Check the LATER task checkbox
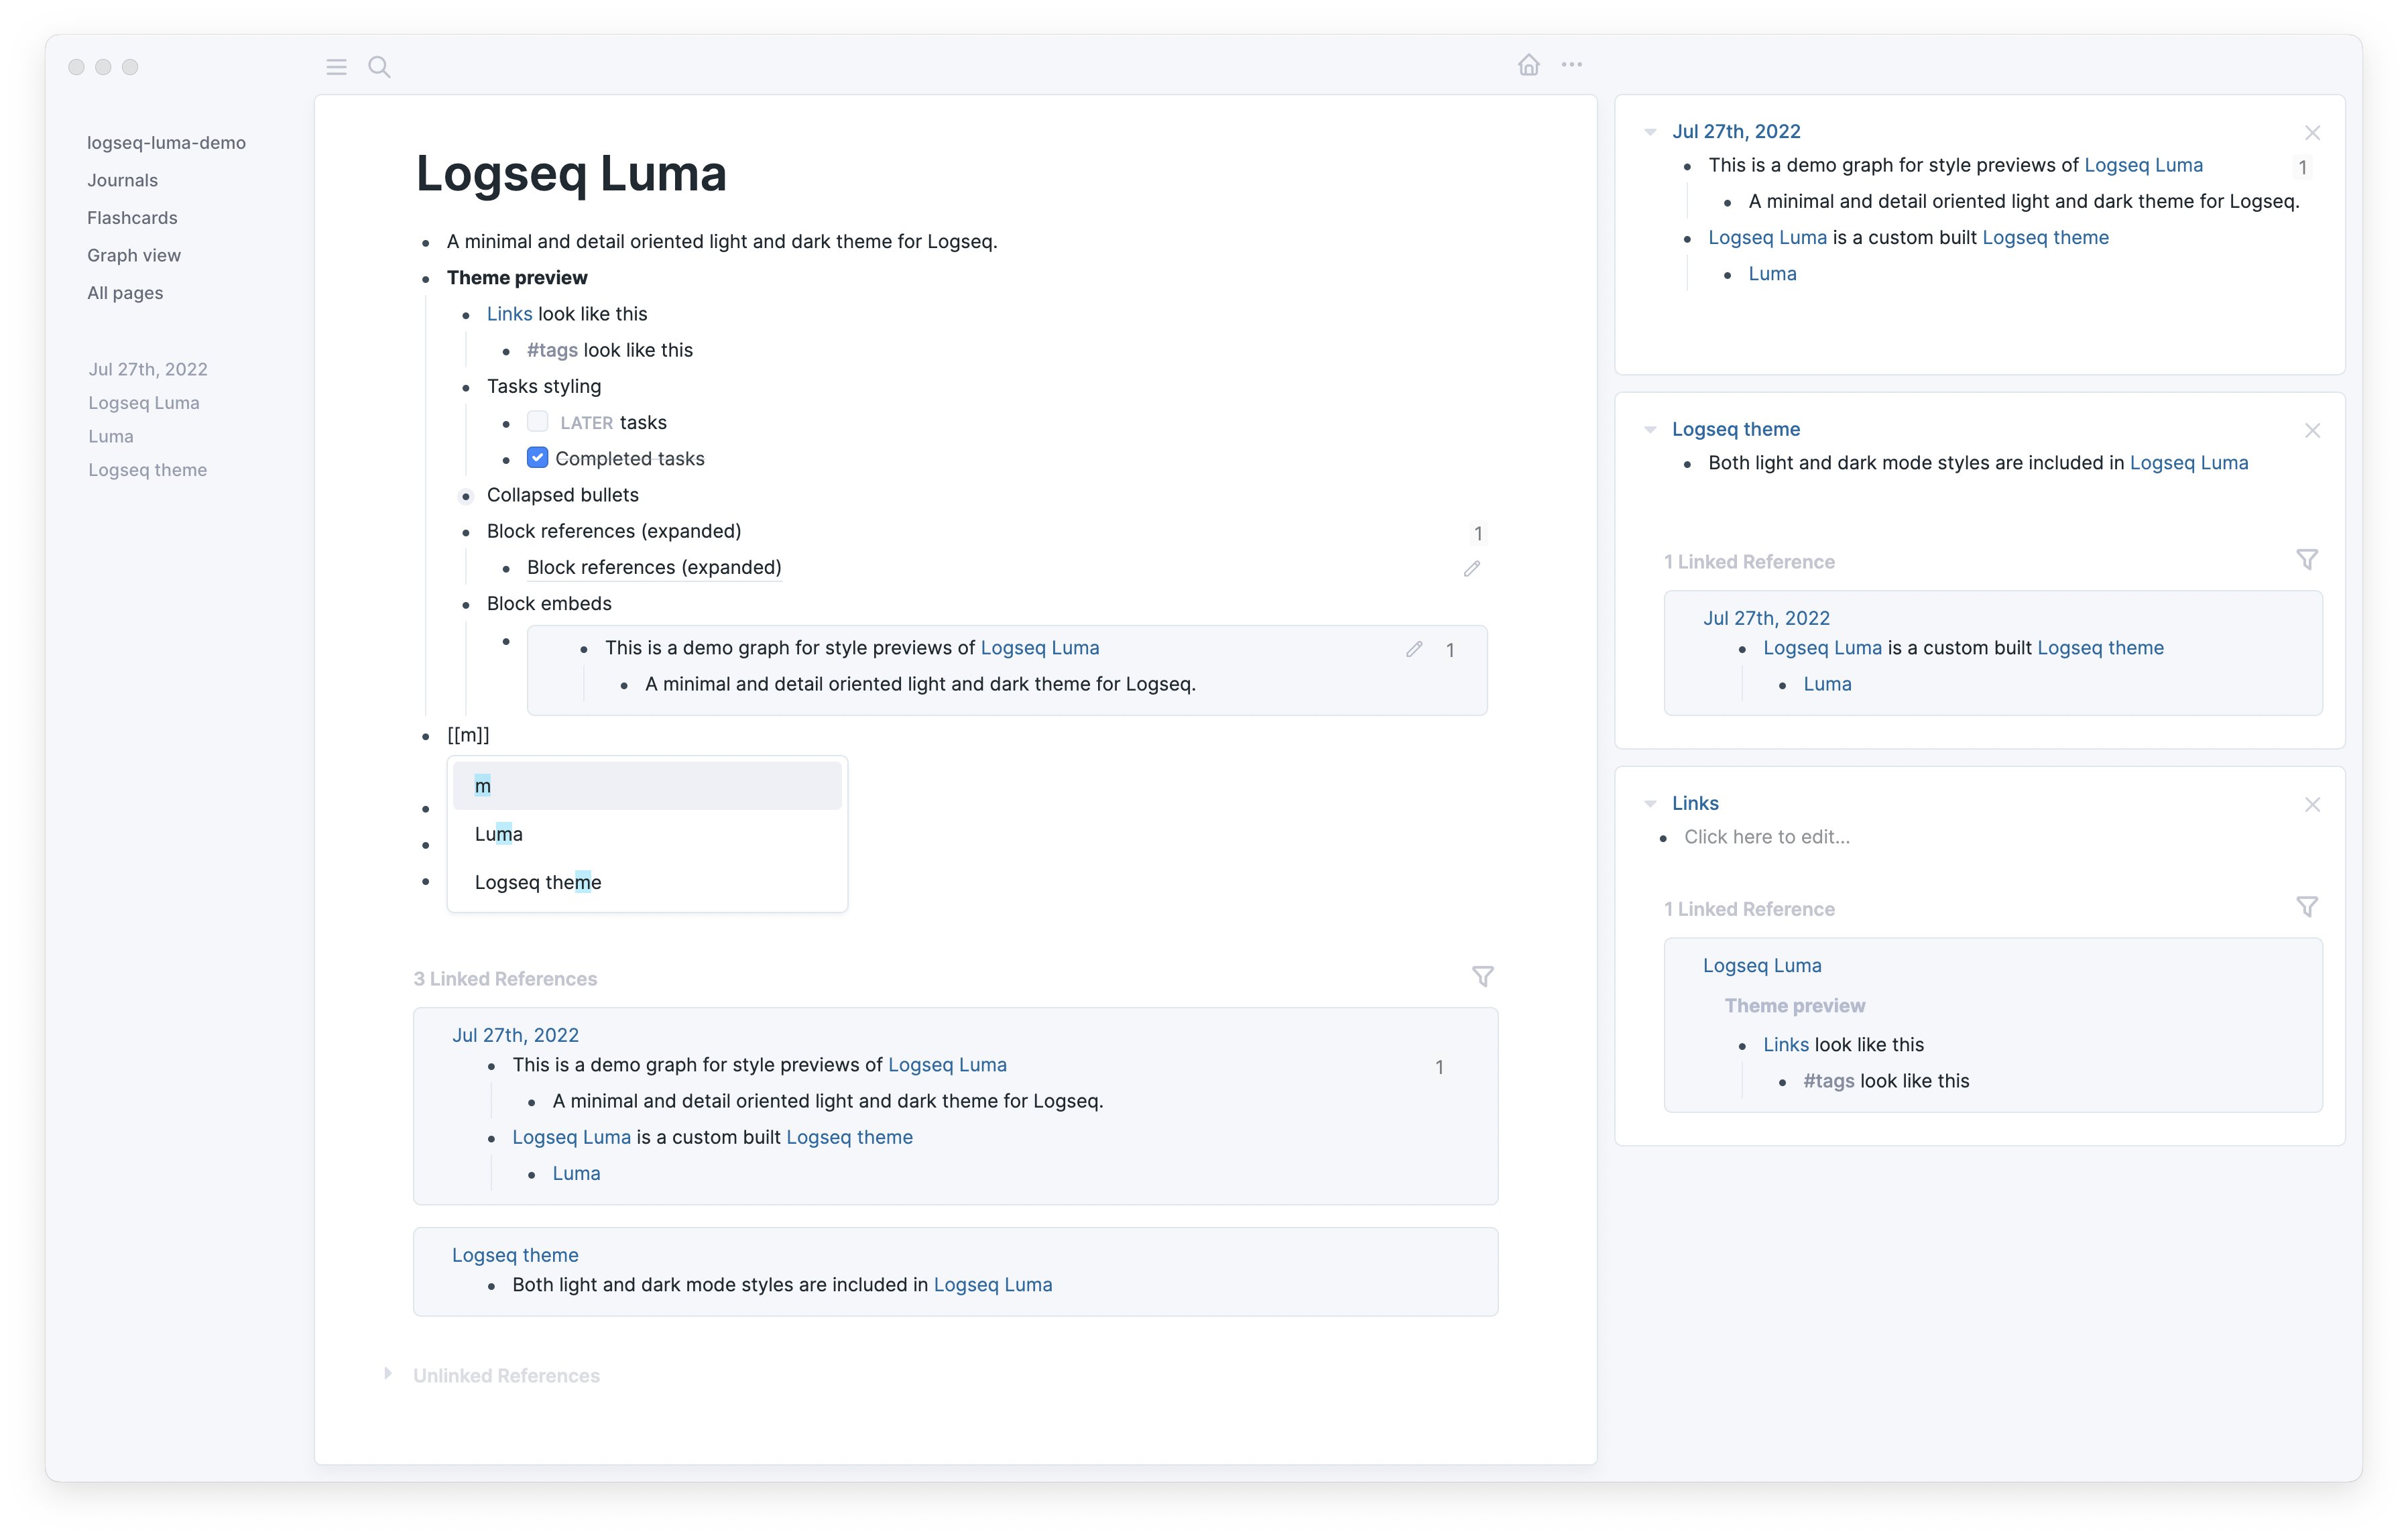Screen dimensions: 2408x1538 click(538, 421)
